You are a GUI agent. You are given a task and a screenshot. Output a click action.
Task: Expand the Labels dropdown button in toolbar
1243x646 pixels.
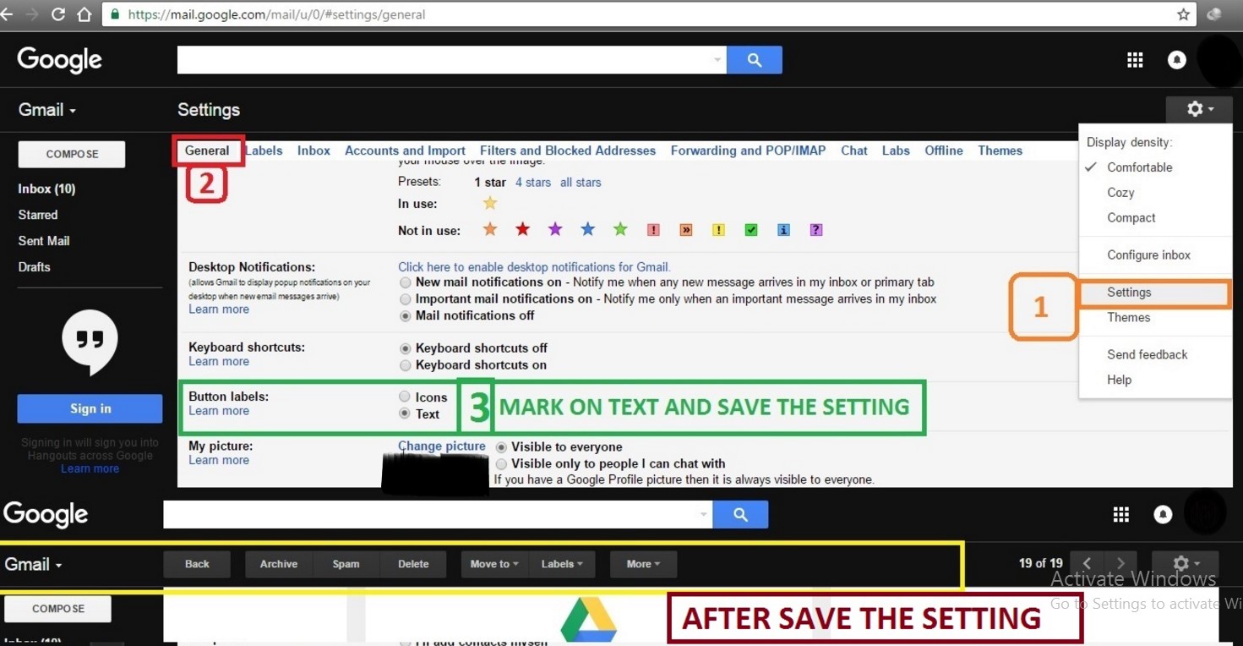click(x=562, y=564)
